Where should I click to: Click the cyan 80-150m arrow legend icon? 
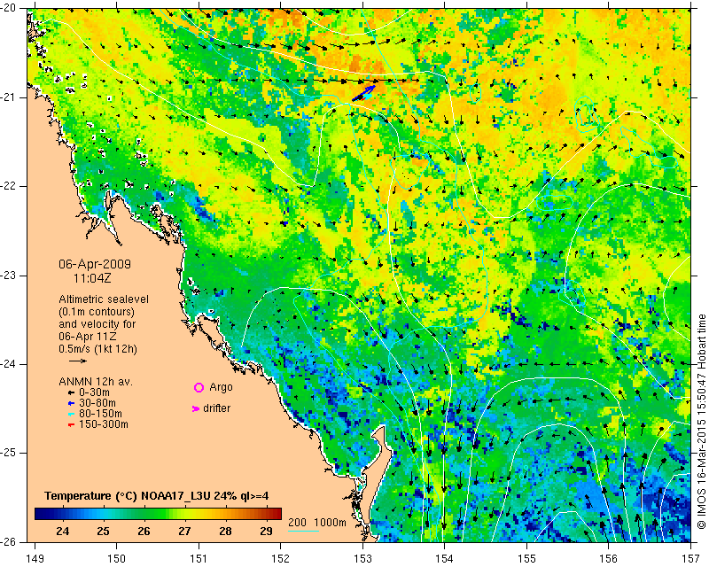(71, 414)
